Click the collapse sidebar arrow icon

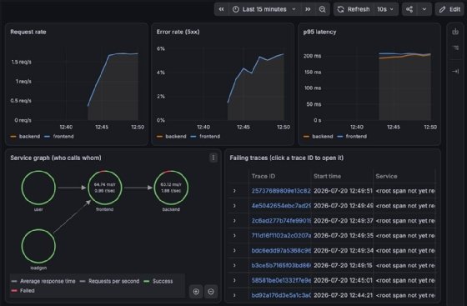point(455,71)
